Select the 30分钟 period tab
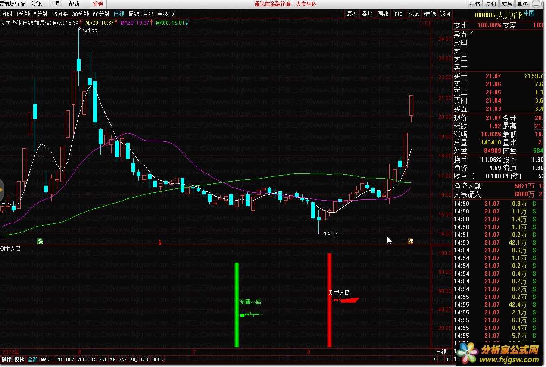546x367 pixels. tap(81, 14)
